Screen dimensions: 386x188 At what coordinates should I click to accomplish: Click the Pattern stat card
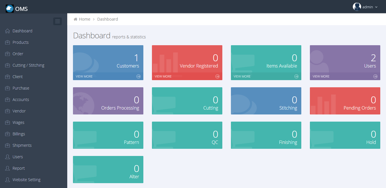pos(108,135)
